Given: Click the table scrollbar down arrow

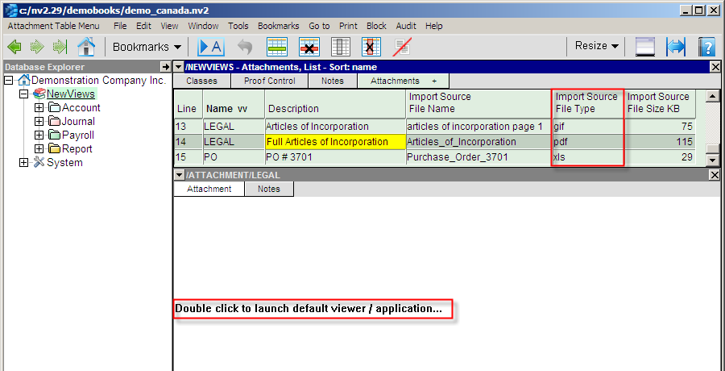Looking at the screenshot, I should coord(712,150).
